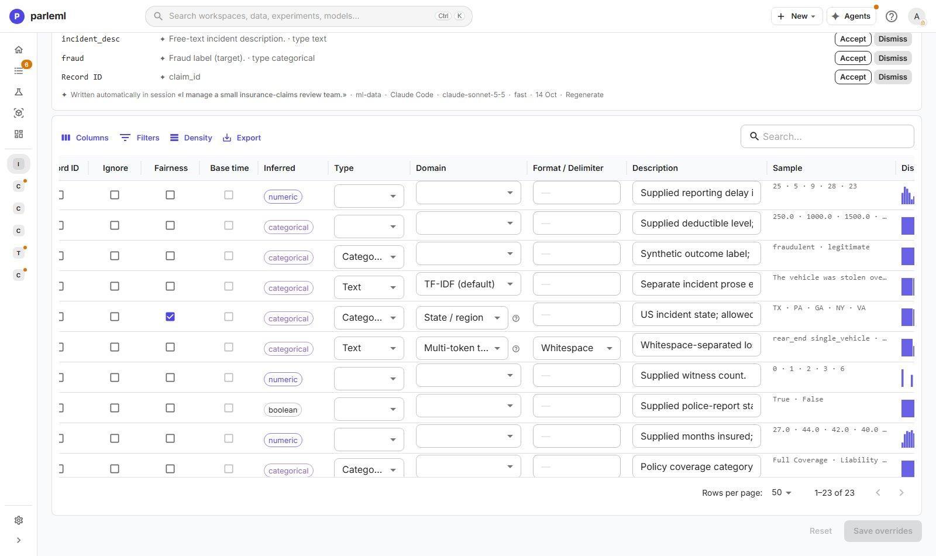Click the Reset button
Image resolution: width=936 pixels, height=556 pixels.
(x=820, y=531)
